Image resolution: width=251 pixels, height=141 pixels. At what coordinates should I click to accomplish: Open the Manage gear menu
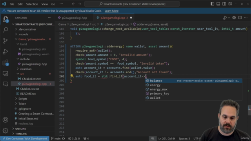[5, 130]
